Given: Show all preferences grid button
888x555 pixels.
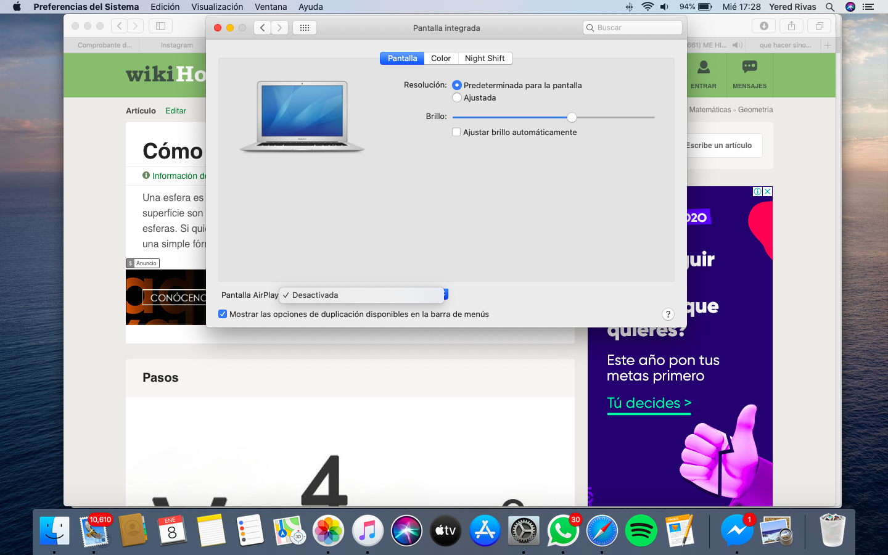Looking at the screenshot, I should tap(305, 28).
